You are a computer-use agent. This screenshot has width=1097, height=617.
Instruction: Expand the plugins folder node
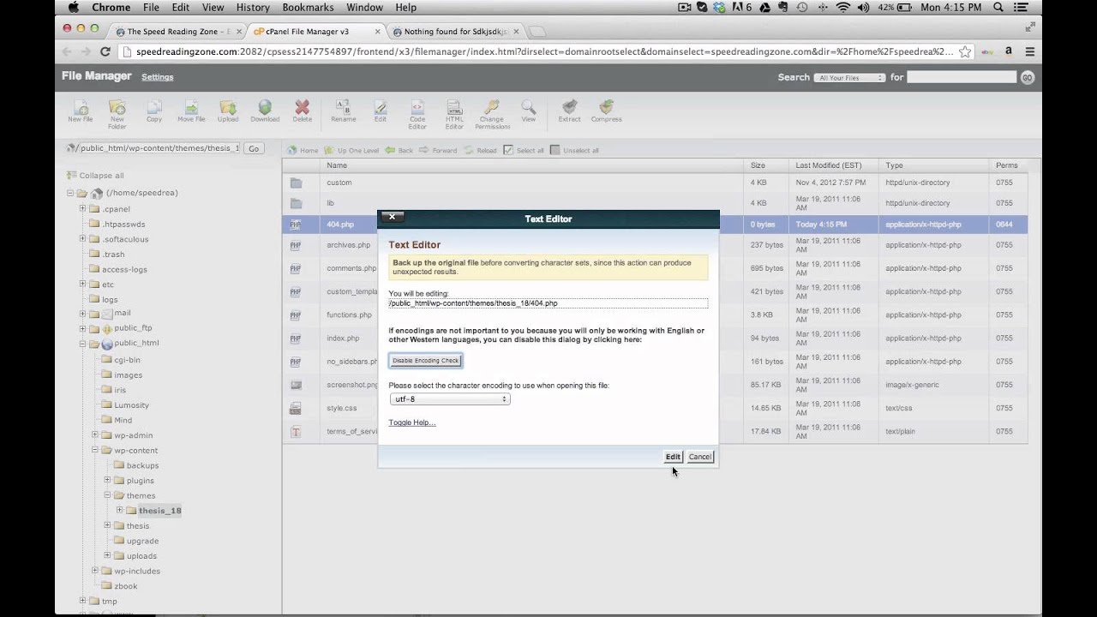(x=107, y=480)
